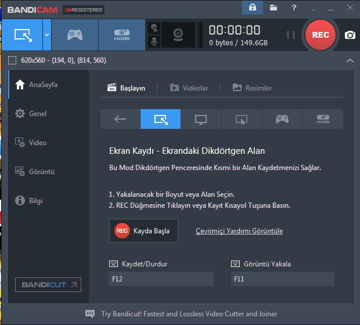Switch to Videolar tab

tap(189, 88)
